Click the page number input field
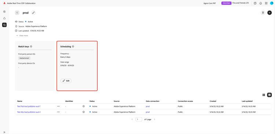275x134 pixels. [139, 119]
